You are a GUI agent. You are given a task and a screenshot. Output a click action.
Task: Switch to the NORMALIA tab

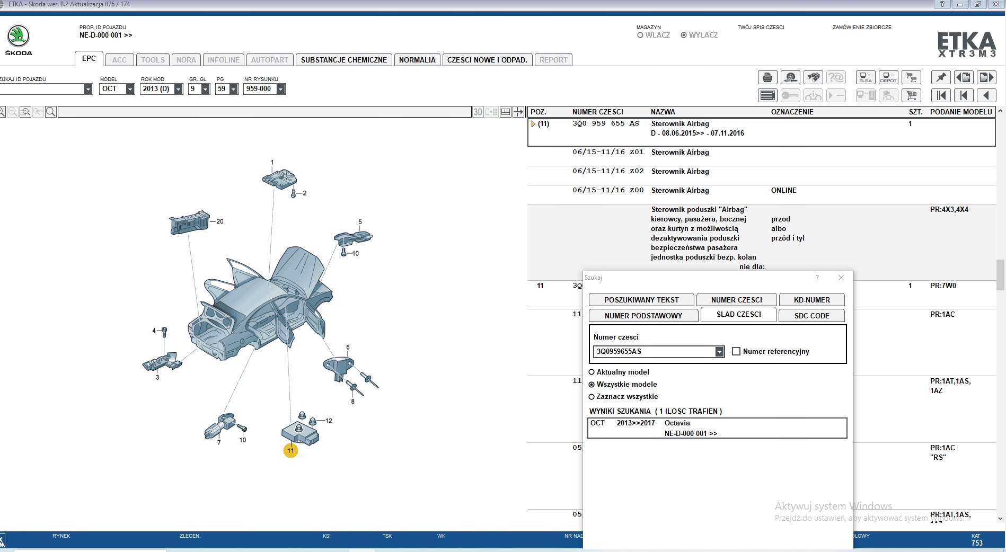click(x=417, y=60)
